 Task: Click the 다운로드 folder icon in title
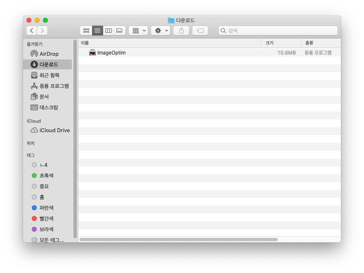171,20
